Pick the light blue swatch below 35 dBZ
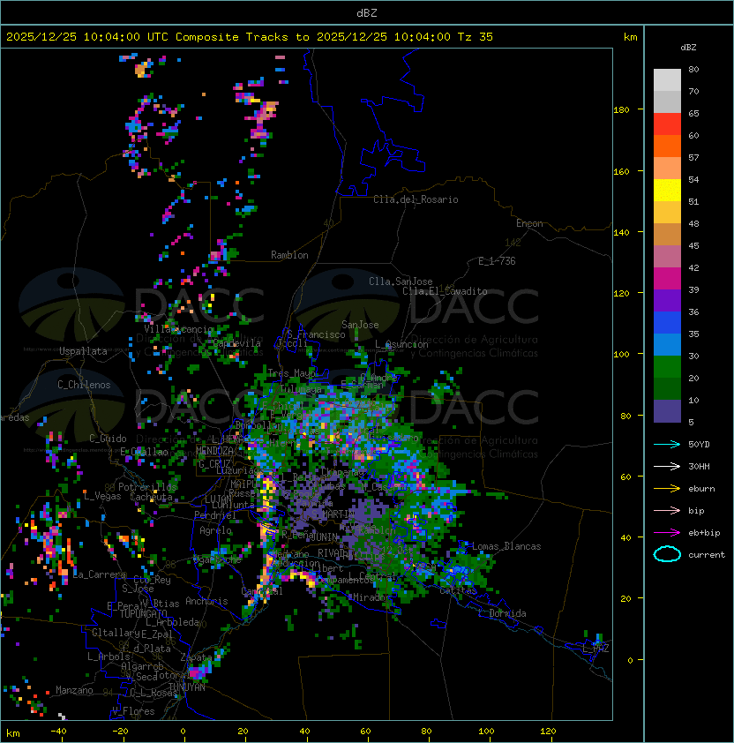The image size is (734, 743). click(x=667, y=345)
